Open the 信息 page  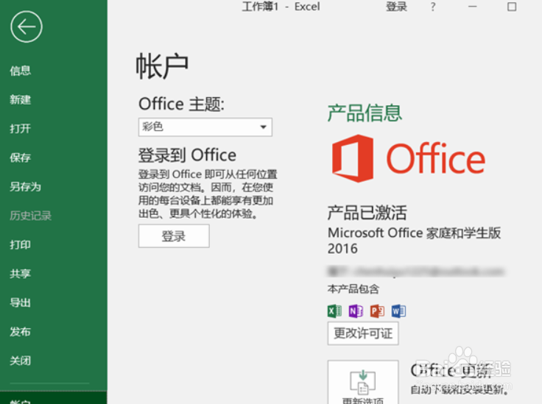pos(21,71)
